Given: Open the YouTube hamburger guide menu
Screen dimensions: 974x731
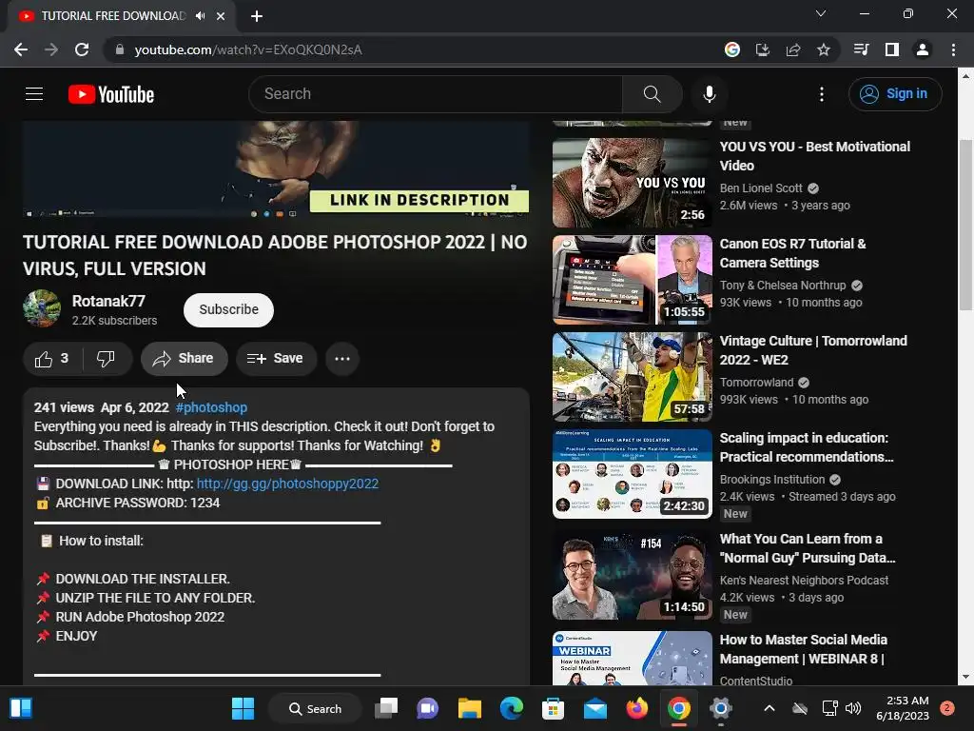Looking at the screenshot, I should (x=34, y=94).
